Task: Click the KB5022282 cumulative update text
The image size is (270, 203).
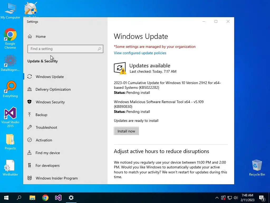Action: coord(167,85)
